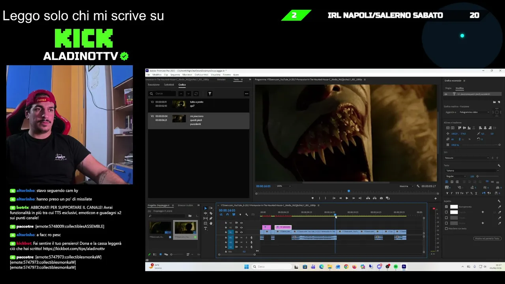Open the Regular font style dropdown
The height and width of the screenshot is (284, 505).
tap(456, 176)
